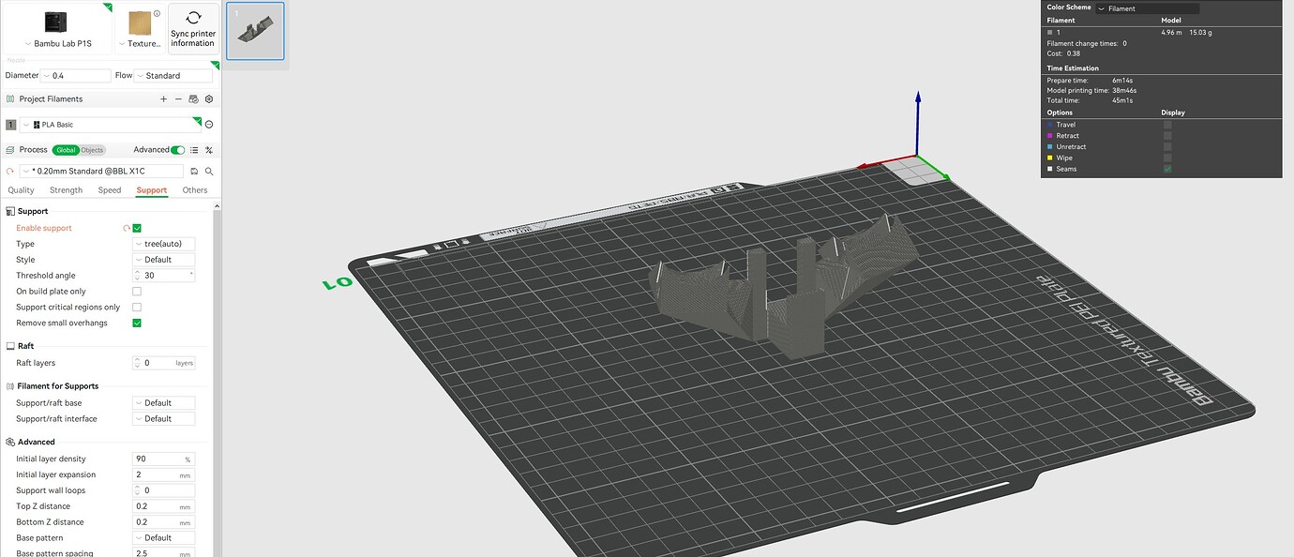This screenshot has width=1294, height=557.
Task: Open the process settings list icon
Action: click(x=194, y=150)
